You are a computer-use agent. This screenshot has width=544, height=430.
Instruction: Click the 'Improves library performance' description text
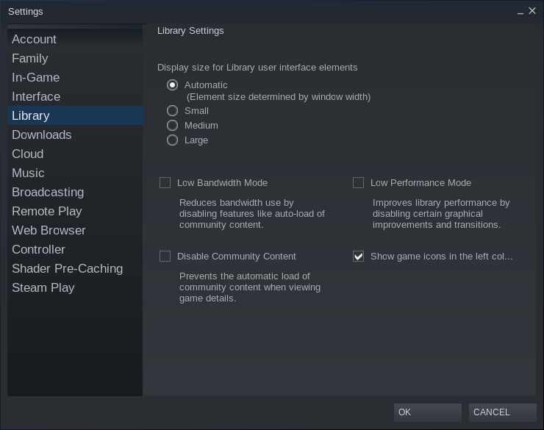point(441,214)
